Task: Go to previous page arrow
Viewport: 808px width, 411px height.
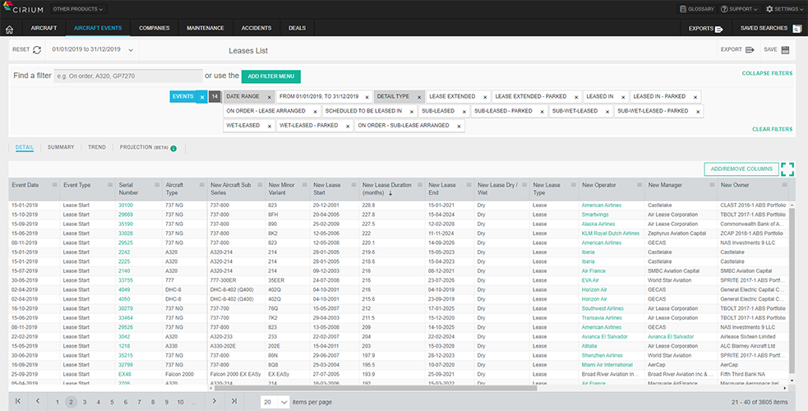Action: [38, 401]
